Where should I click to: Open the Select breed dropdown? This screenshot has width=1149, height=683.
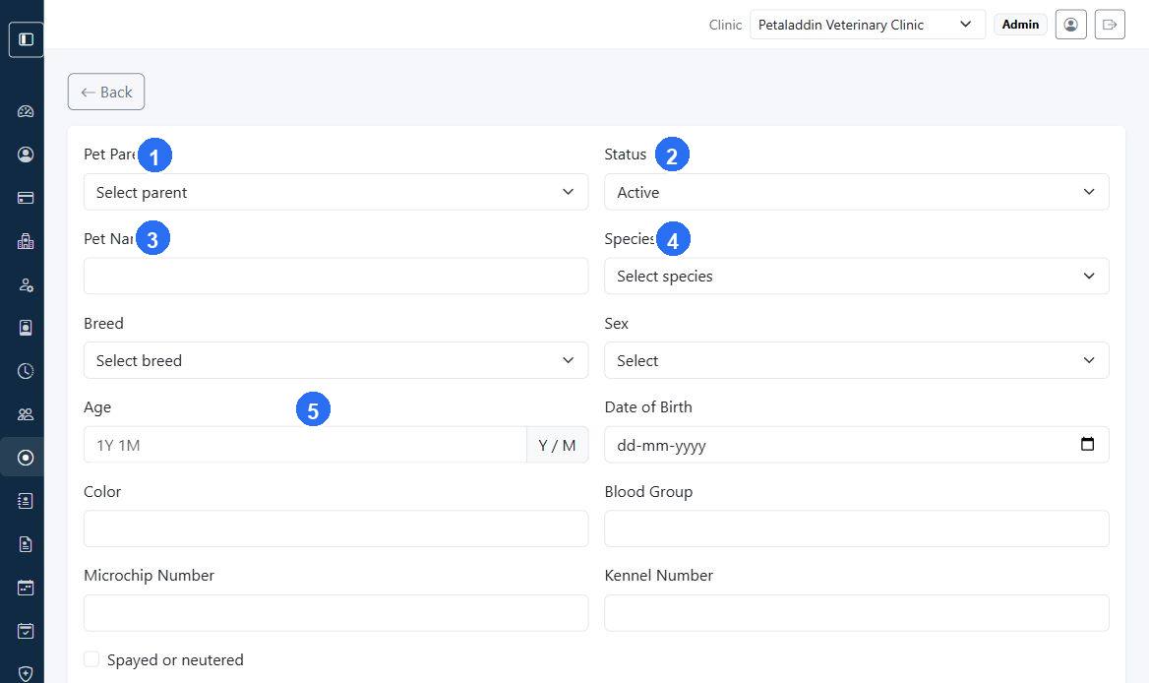tap(335, 360)
